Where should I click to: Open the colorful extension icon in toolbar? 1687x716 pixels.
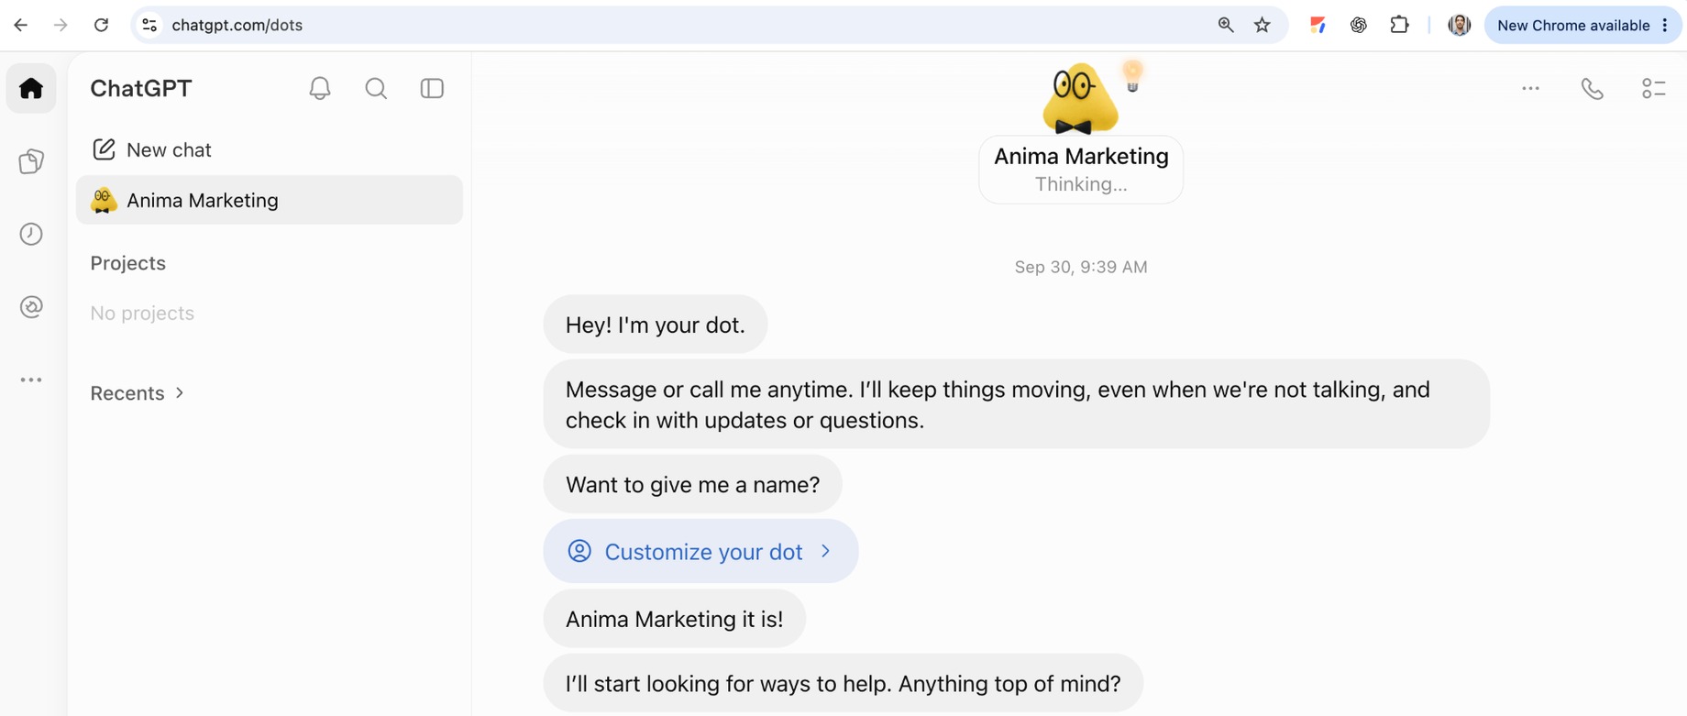pyautogui.click(x=1318, y=25)
